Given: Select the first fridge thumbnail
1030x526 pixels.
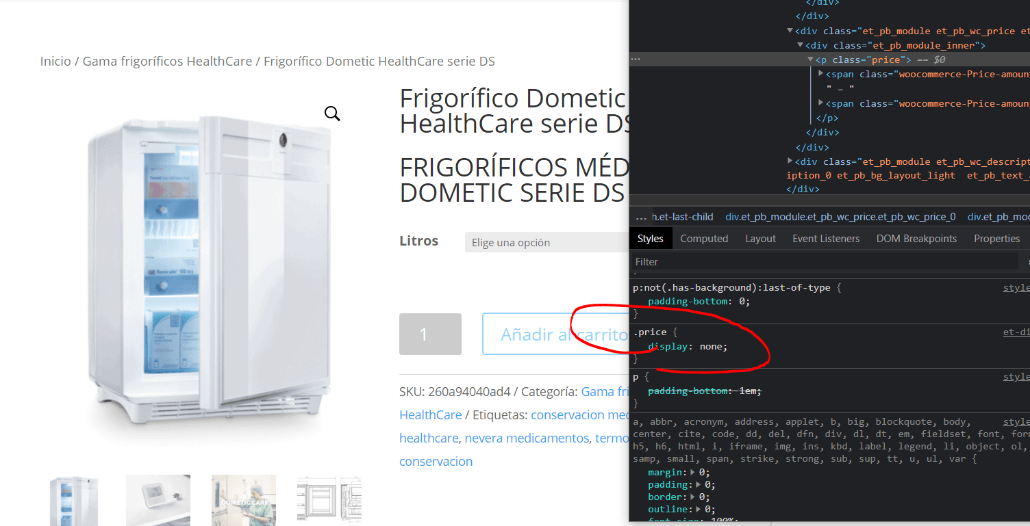Looking at the screenshot, I should 74,500.
